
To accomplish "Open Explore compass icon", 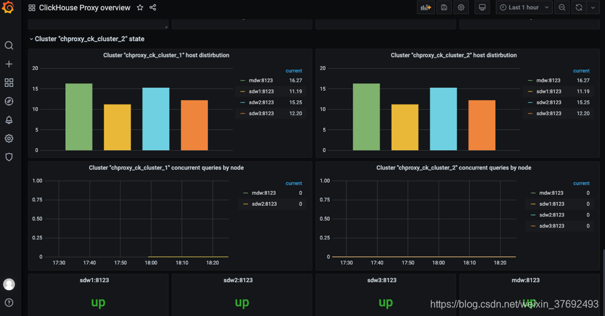I will [x=9, y=101].
